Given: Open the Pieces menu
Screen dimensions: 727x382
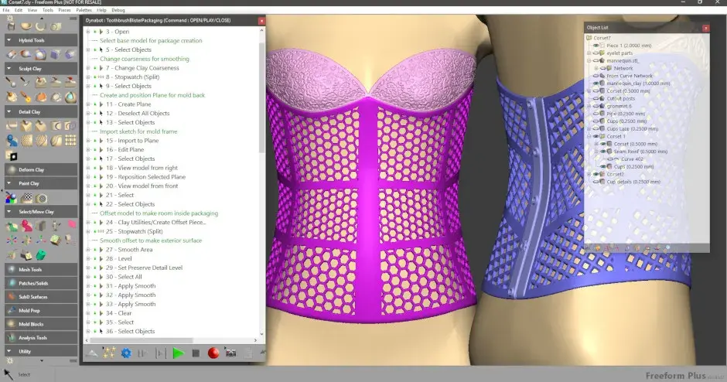Looking at the screenshot, I should click(x=65, y=10).
